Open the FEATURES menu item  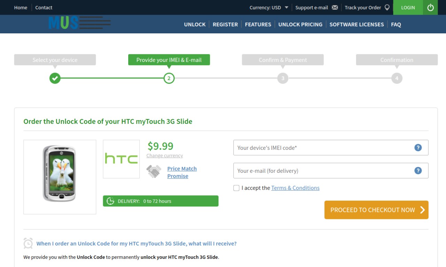click(258, 24)
